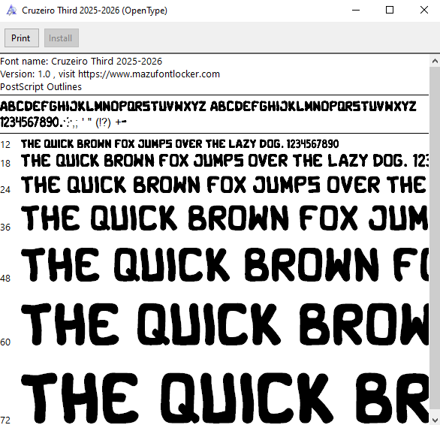Click the mazufontlocker.com URL in Version line

149,74
